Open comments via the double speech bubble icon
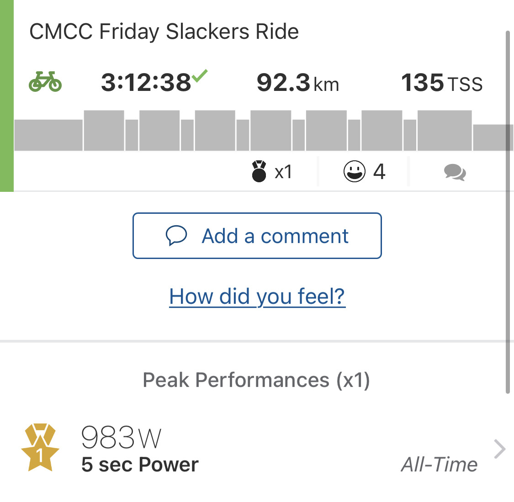This screenshot has height=502, width=514. click(x=455, y=172)
